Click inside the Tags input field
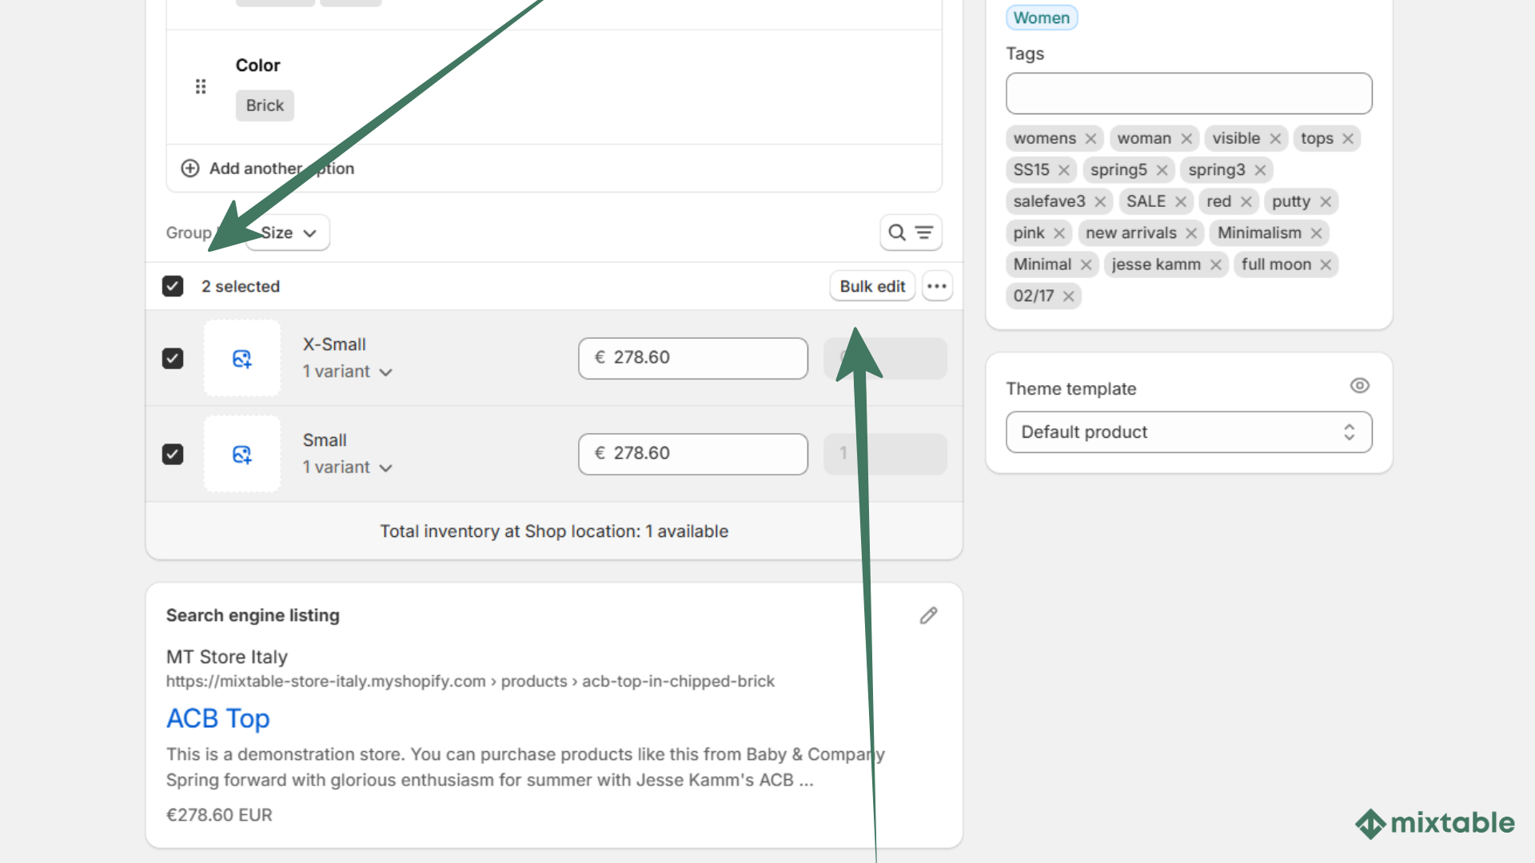The width and height of the screenshot is (1535, 863). point(1189,93)
